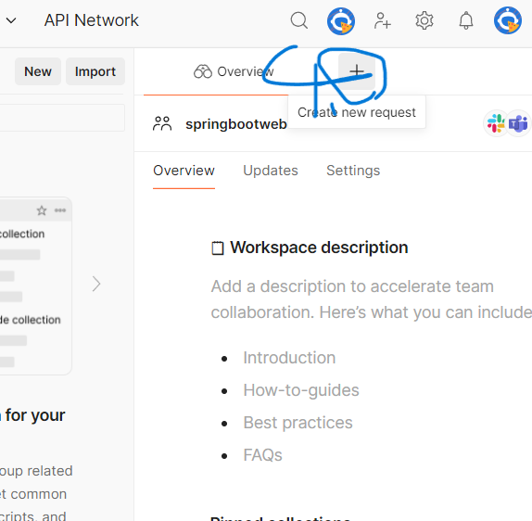Click the Postbot avatar icon next to search
The image size is (532, 521).
341,21
